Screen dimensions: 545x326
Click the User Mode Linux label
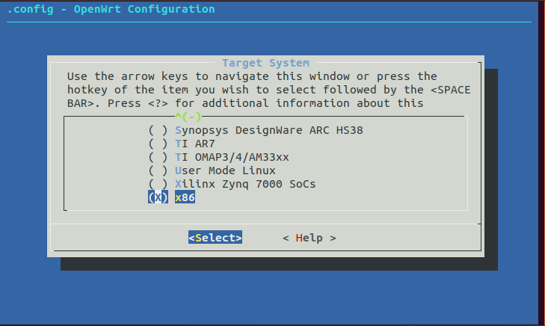225,170
